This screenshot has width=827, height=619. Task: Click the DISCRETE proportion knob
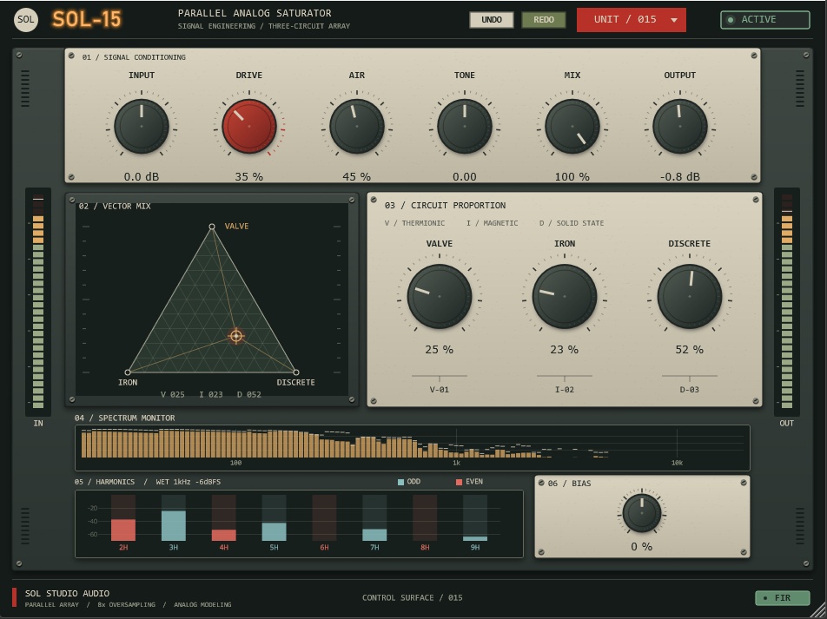tap(690, 296)
